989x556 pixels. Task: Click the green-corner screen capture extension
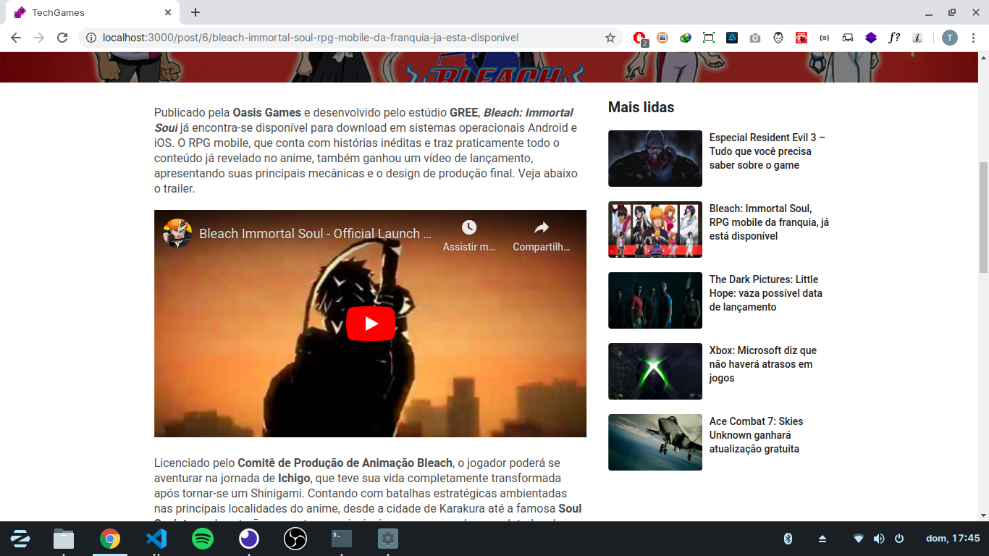tap(709, 38)
